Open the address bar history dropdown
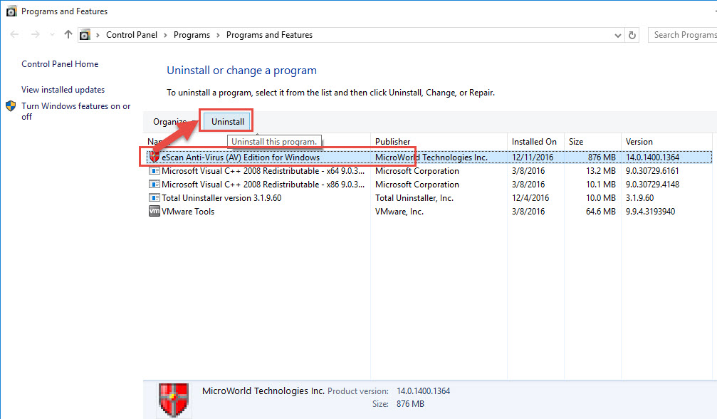This screenshot has height=419, width=717. [x=617, y=35]
